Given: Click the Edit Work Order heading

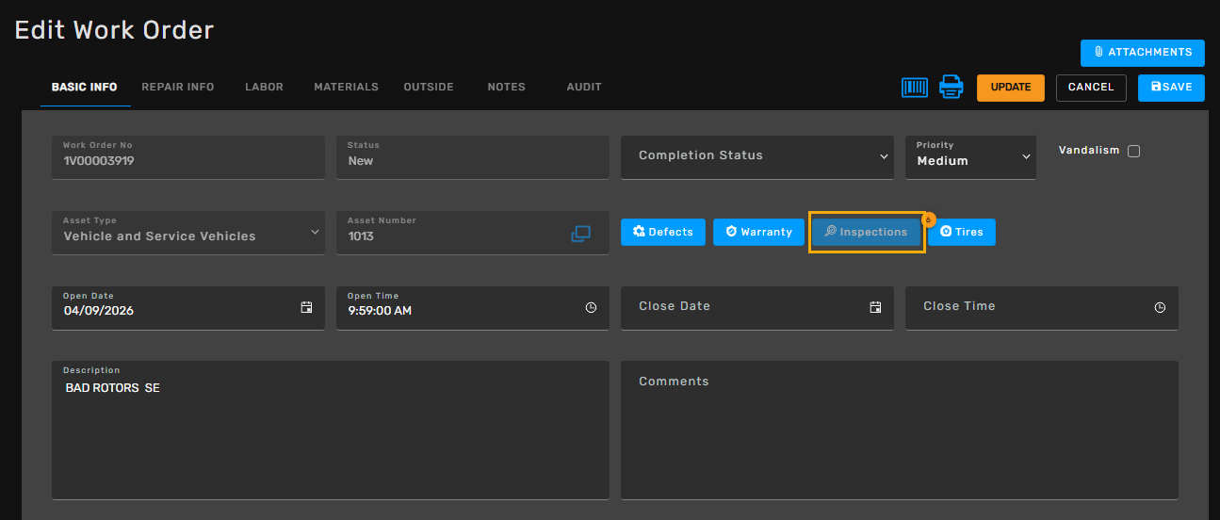Looking at the screenshot, I should coord(114,30).
